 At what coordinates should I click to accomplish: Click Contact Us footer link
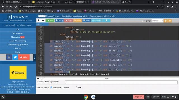point(31,87)
